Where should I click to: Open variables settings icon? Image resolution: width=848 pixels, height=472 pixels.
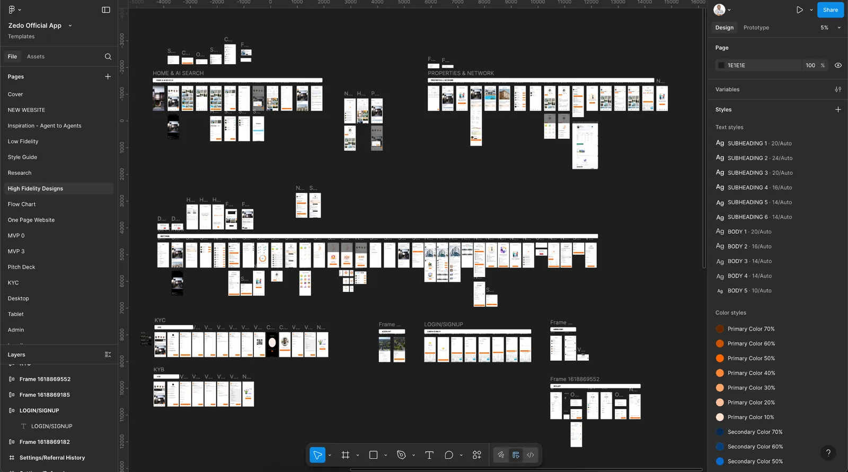pyautogui.click(x=838, y=90)
